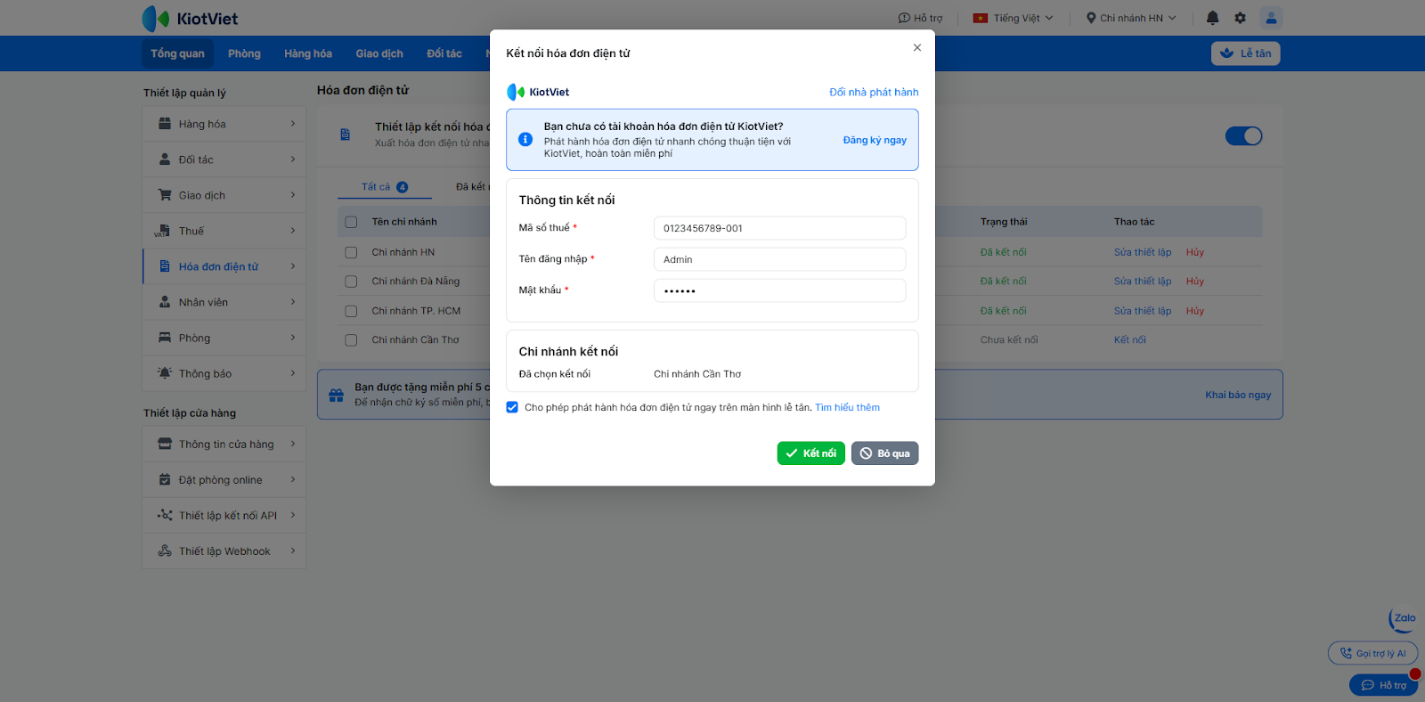
Task: Check the Chi nhánh HN row checkbox
Action: pos(351,252)
